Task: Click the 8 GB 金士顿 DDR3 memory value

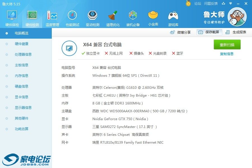Action: pos(118,103)
